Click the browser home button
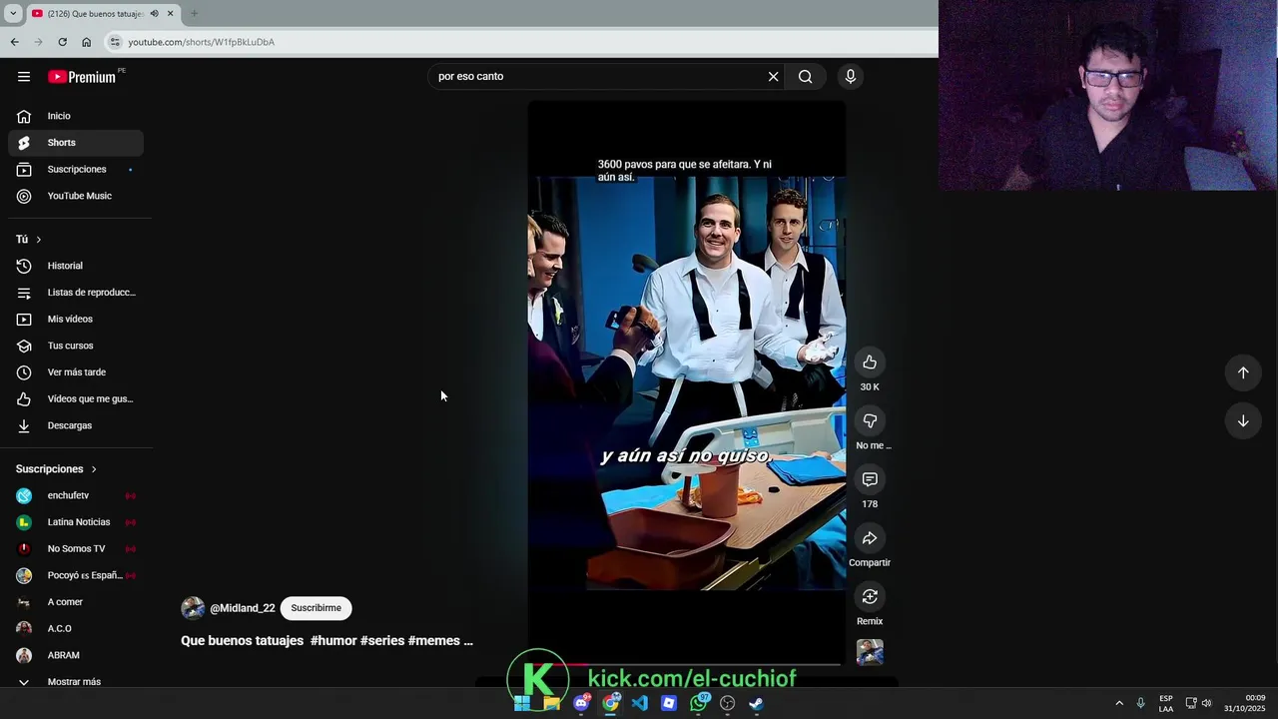1278x719 pixels. pyautogui.click(x=86, y=42)
